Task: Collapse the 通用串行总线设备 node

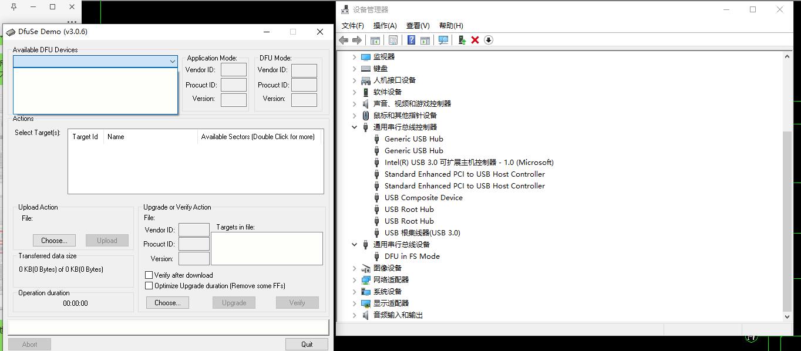Action: (x=354, y=244)
